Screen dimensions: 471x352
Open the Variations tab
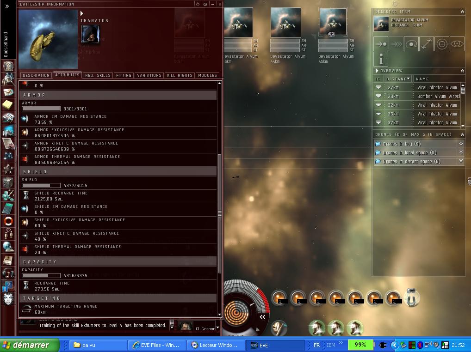tap(149, 75)
